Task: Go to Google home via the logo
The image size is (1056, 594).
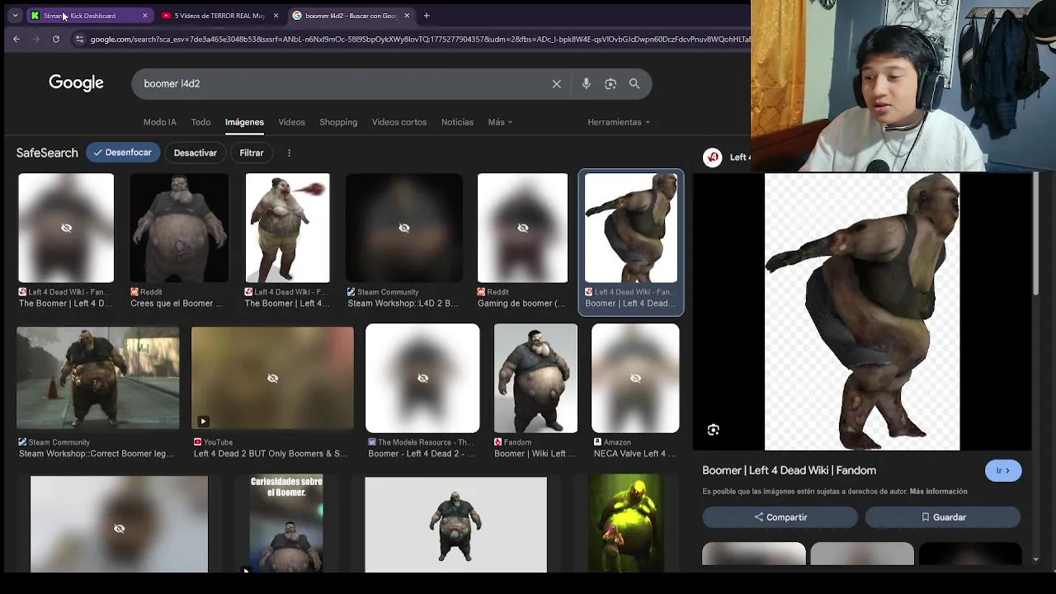Action: pos(76,82)
